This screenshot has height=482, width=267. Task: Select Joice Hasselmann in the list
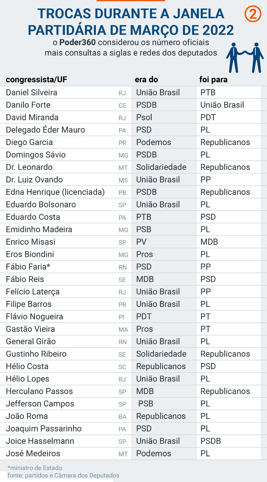(x=40, y=441)
